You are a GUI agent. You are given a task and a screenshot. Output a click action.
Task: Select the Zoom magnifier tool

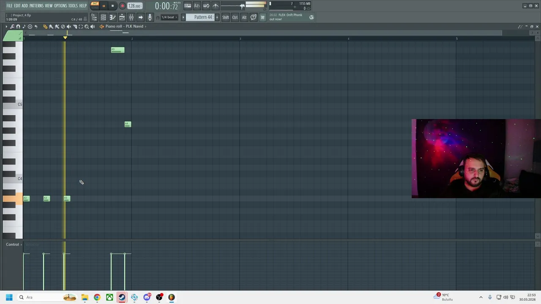pyautogui.click(x=87, y=27)
